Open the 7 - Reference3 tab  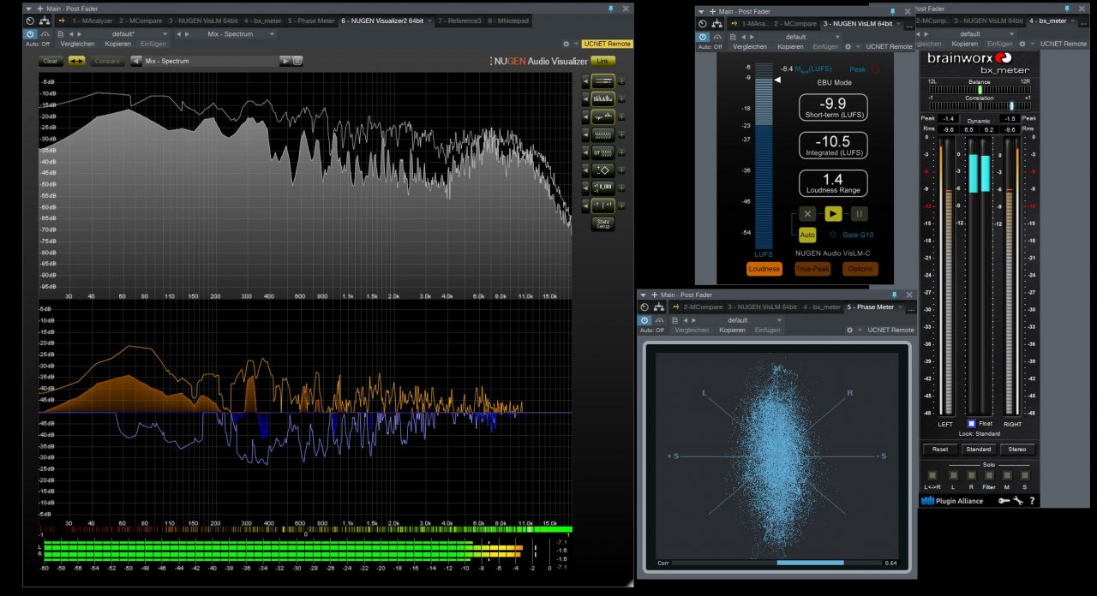click(459, 20)
